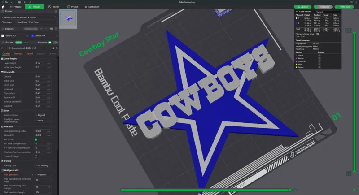Image resolution: width=359 pixels, height=195 pixels.
Task: Click the white filament 1 color swatch
Action: (x=3, y=36)
